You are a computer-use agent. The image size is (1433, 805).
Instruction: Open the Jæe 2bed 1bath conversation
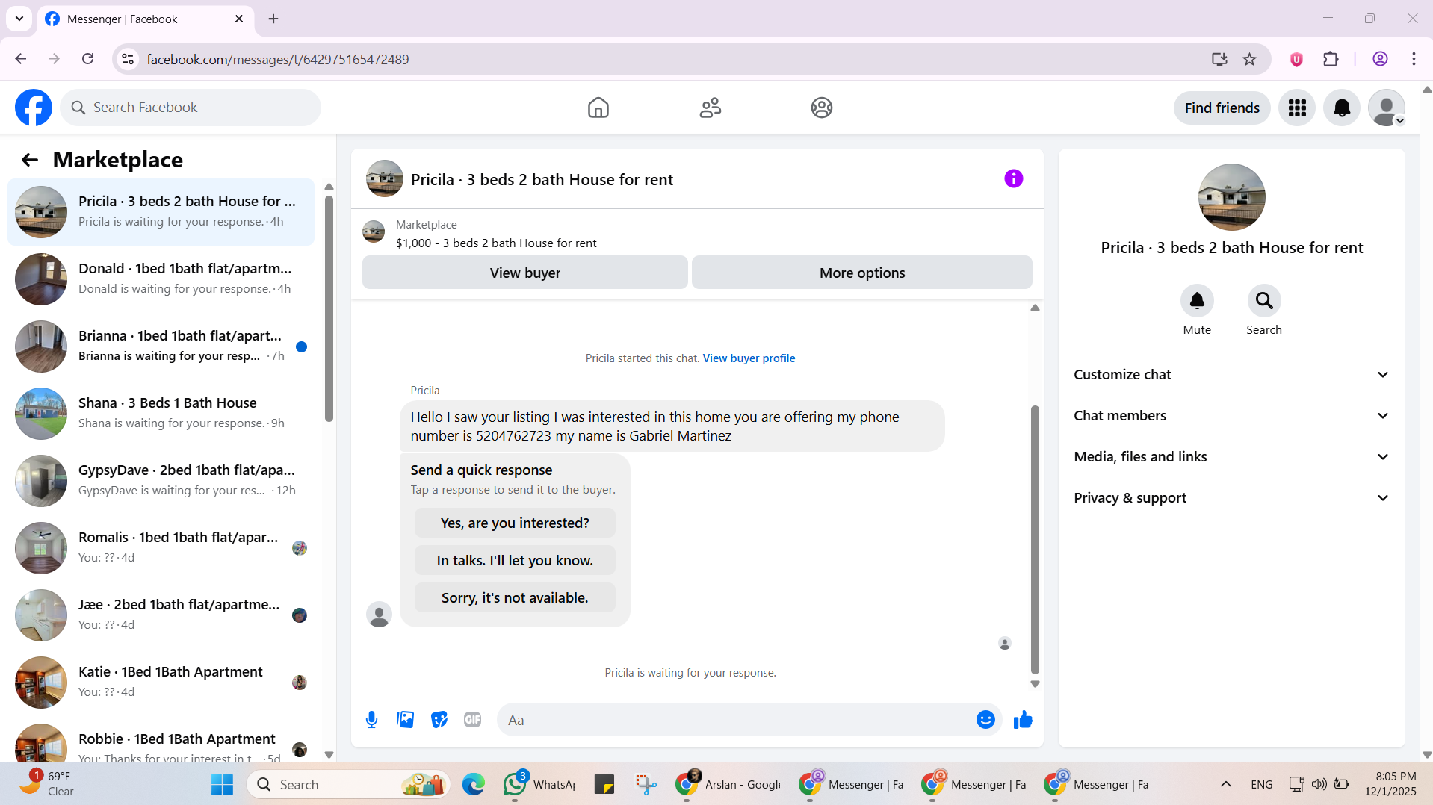click(x=161, y=615)
